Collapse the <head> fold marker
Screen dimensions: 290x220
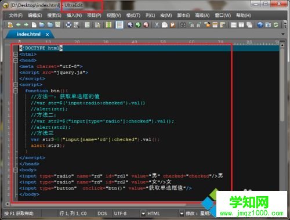point(16,60)
